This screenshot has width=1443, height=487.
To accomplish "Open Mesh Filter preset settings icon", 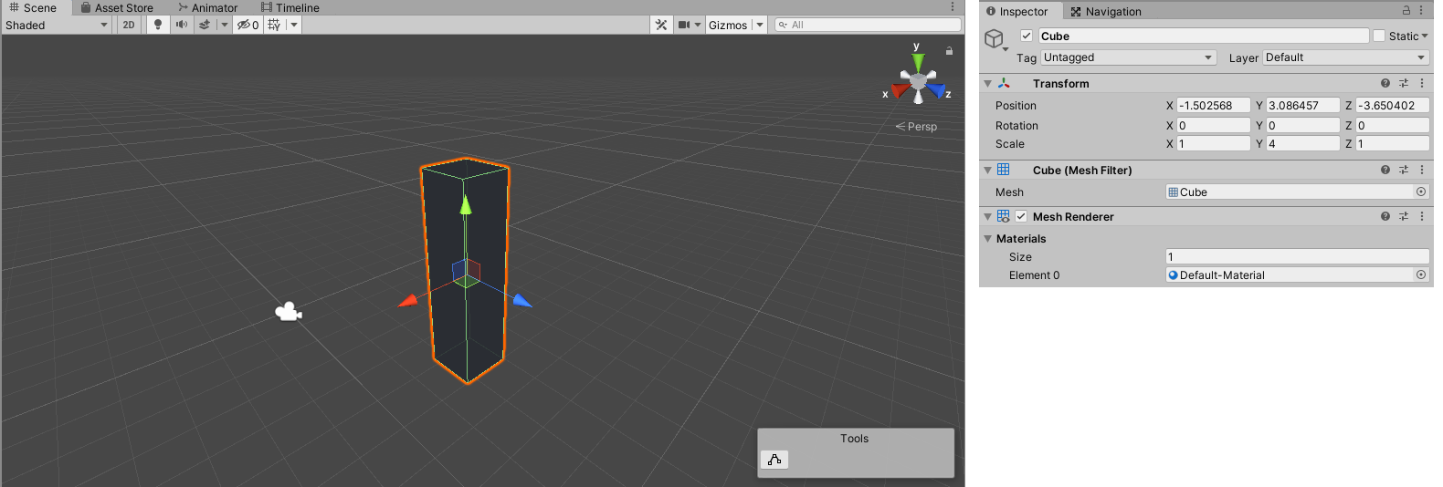I will tap(1404, 170).
